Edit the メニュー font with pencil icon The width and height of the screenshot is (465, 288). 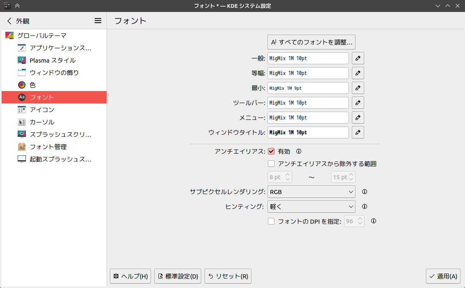pyautogui.click(x=358, y=117)
